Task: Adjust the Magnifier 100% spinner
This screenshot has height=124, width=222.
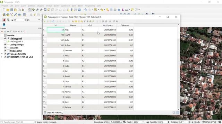Action: point(168,122)
